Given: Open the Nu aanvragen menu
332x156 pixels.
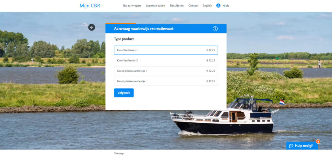Looking at the screenshot, I should [x=132, y=6].
